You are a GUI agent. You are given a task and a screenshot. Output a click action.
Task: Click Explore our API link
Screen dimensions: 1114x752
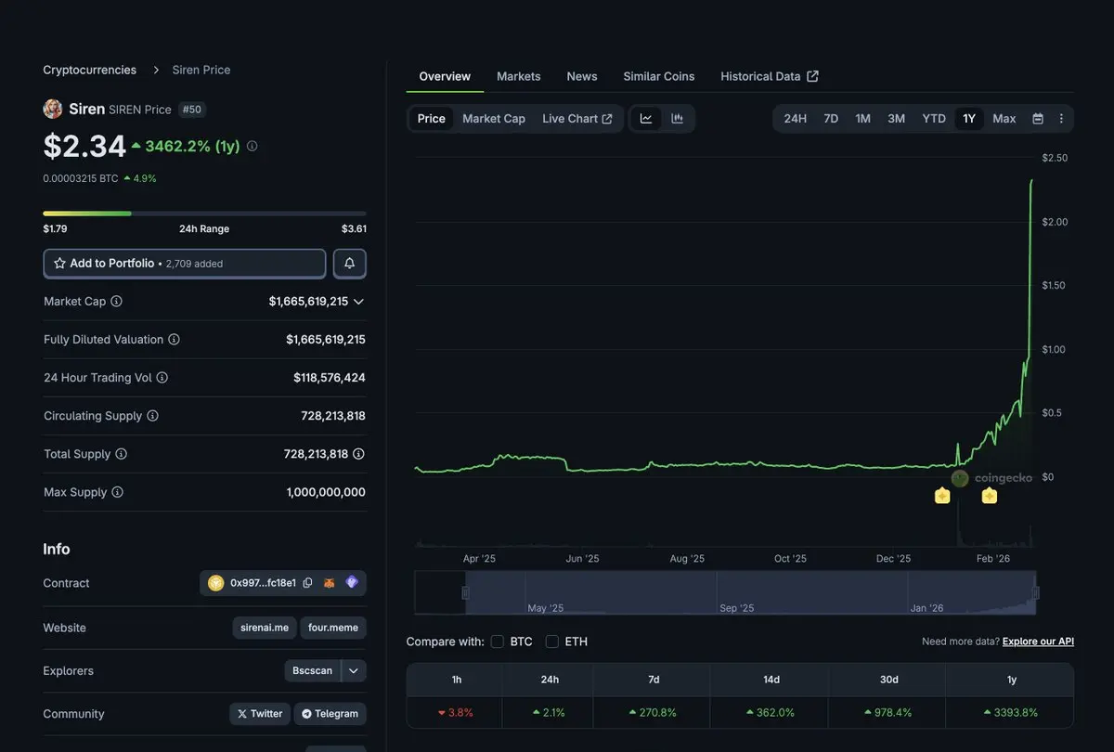(1038, 642)
